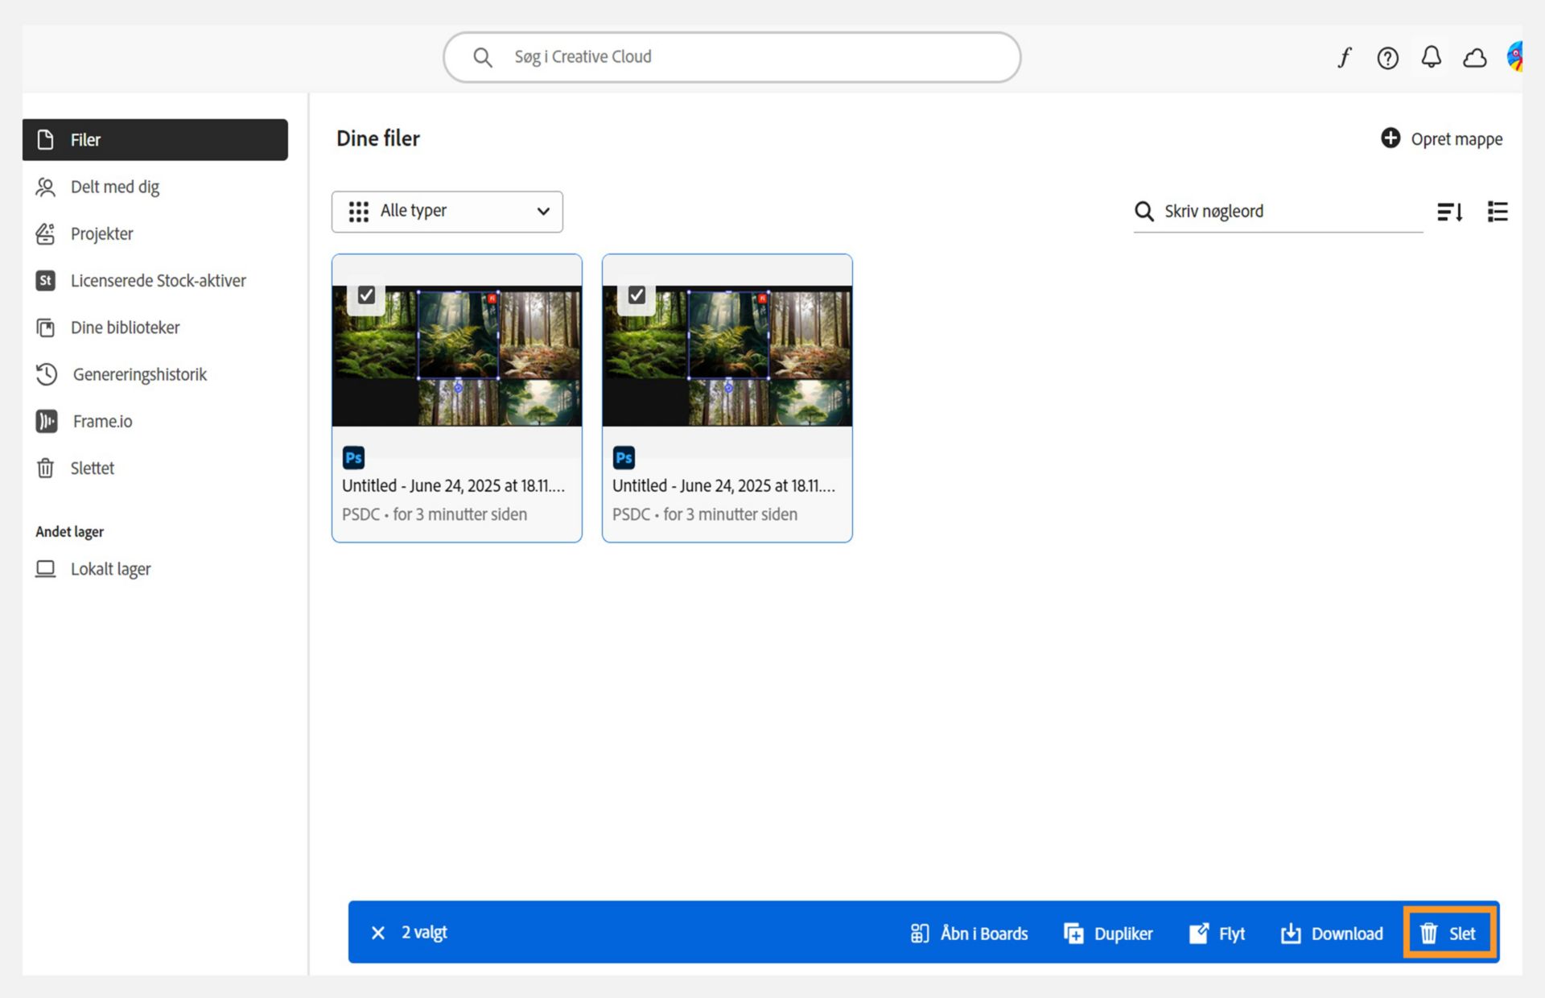Check cloud sync status icon
The height and width of the screenshot is (998, 1545).
pos(1474,57)
